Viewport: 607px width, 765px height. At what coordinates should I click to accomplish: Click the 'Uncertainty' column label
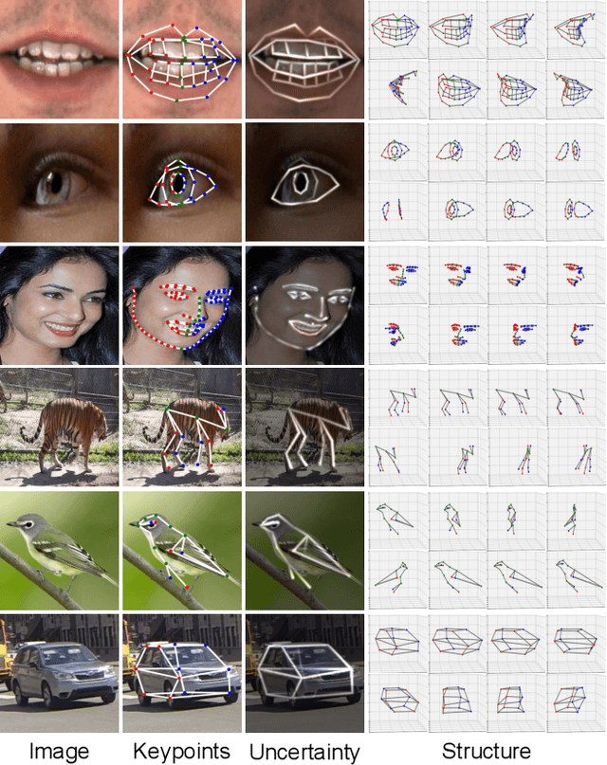[x=304, y=753]
